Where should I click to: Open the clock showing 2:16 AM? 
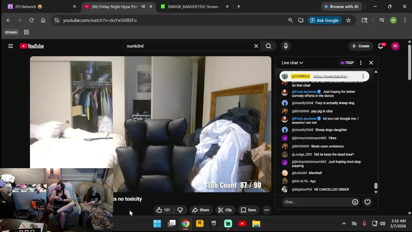click(x=398, y=224)
